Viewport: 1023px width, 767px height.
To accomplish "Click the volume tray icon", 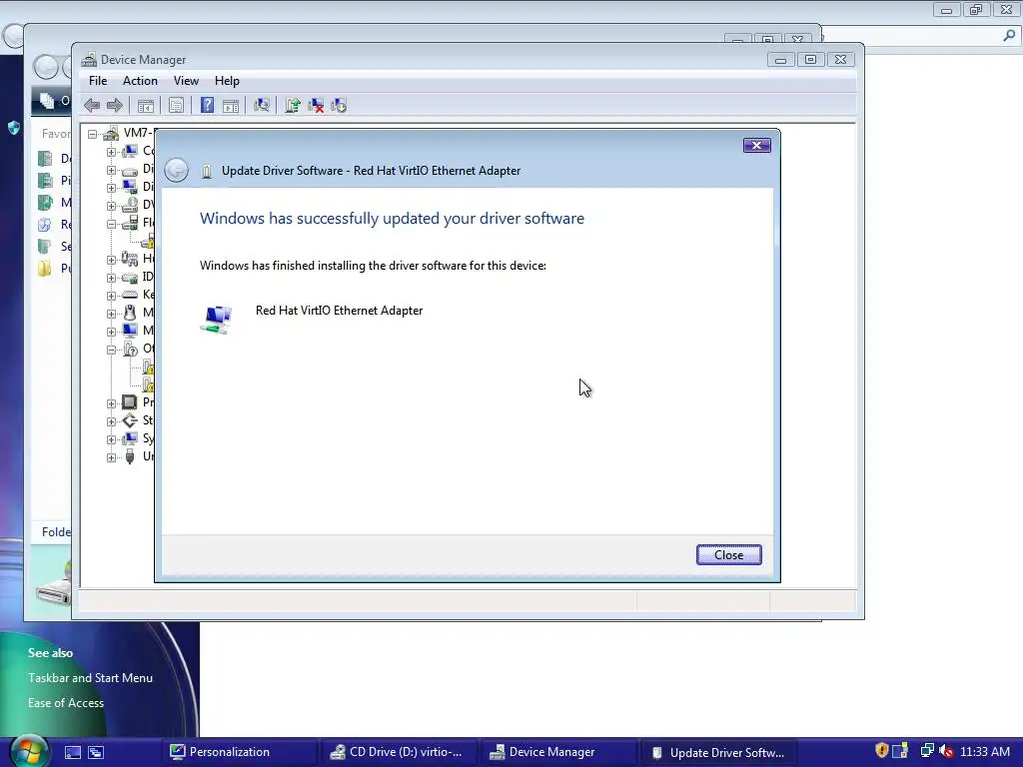I will pos(946,751).
